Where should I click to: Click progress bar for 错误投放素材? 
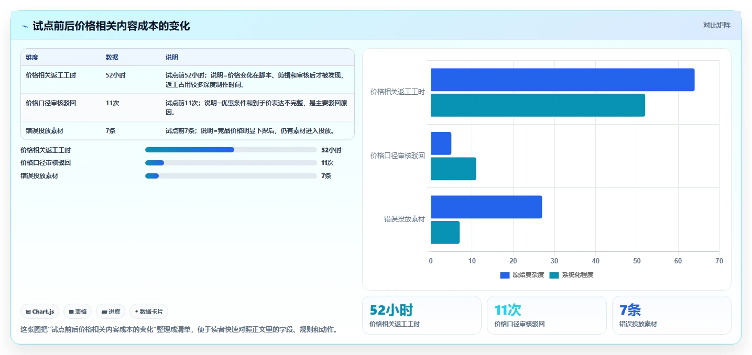point(231,176)
